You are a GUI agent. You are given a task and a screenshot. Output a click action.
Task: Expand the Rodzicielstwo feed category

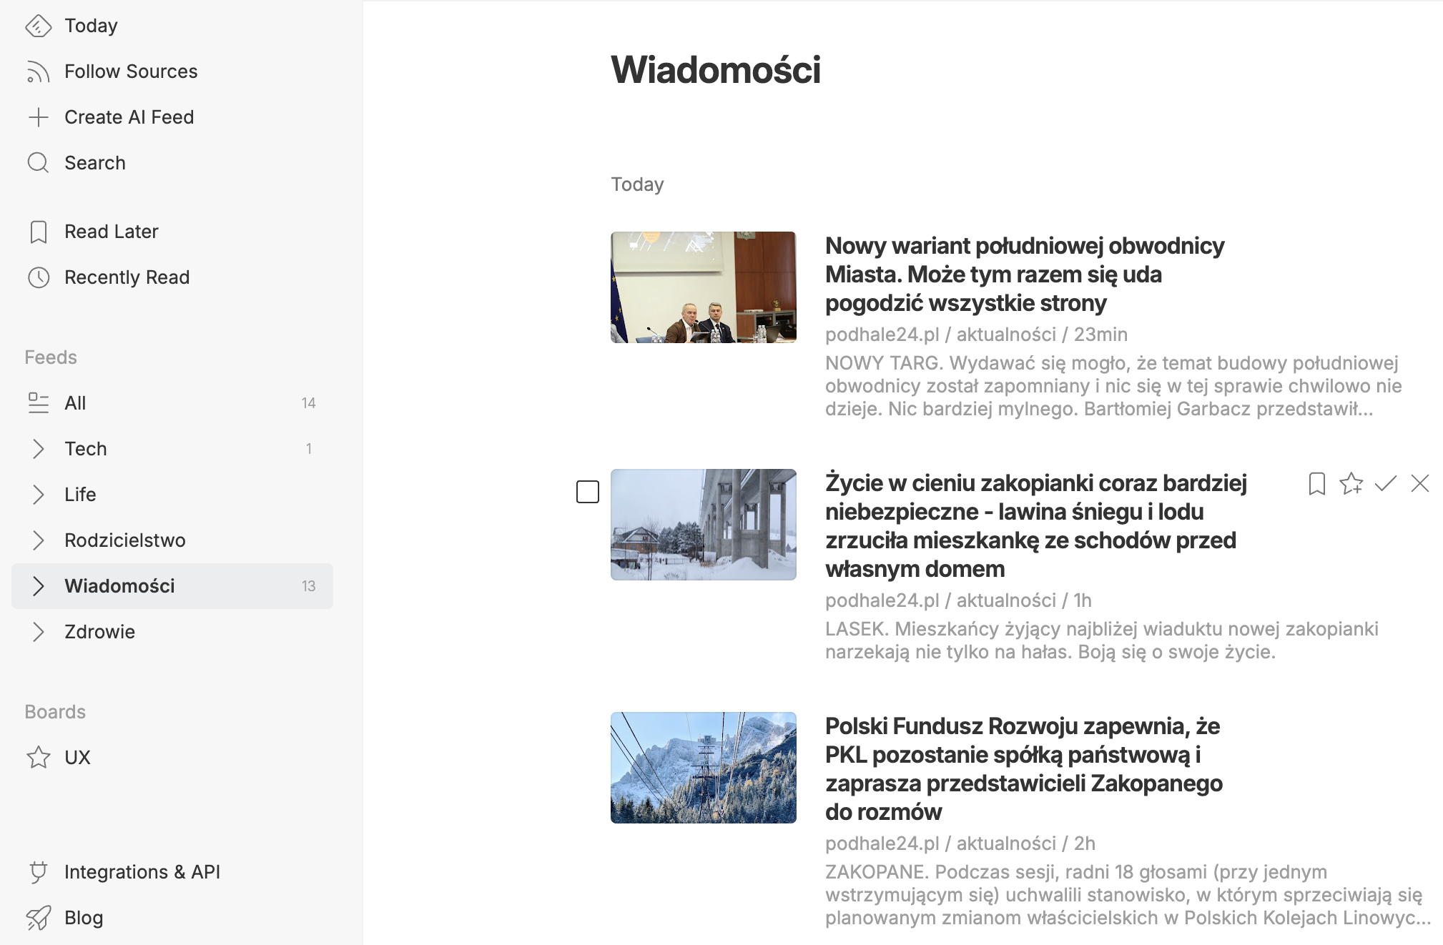[39, 540]
